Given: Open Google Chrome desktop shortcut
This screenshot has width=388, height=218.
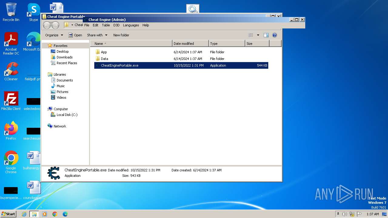Looking at the screenshot, I should 11,162.
